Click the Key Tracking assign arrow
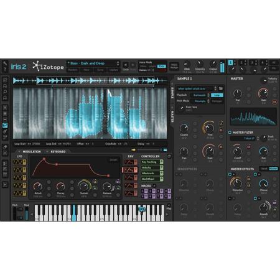The image size is (280, 280). 161,162
